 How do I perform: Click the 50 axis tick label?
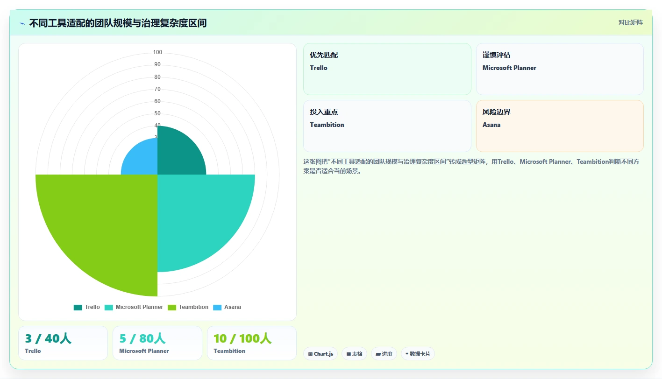pos(157,113)
